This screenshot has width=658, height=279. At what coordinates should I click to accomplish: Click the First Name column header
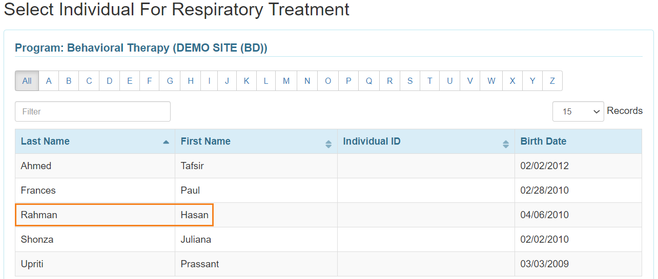coord(256,142)
